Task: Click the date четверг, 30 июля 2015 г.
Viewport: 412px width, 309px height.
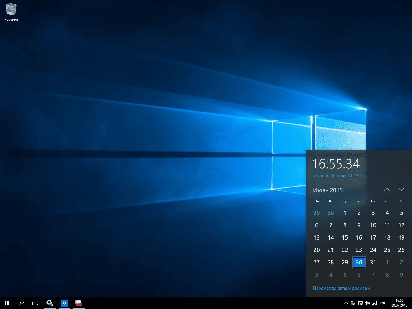Action: pyautogui.click(x=338, y=176)
